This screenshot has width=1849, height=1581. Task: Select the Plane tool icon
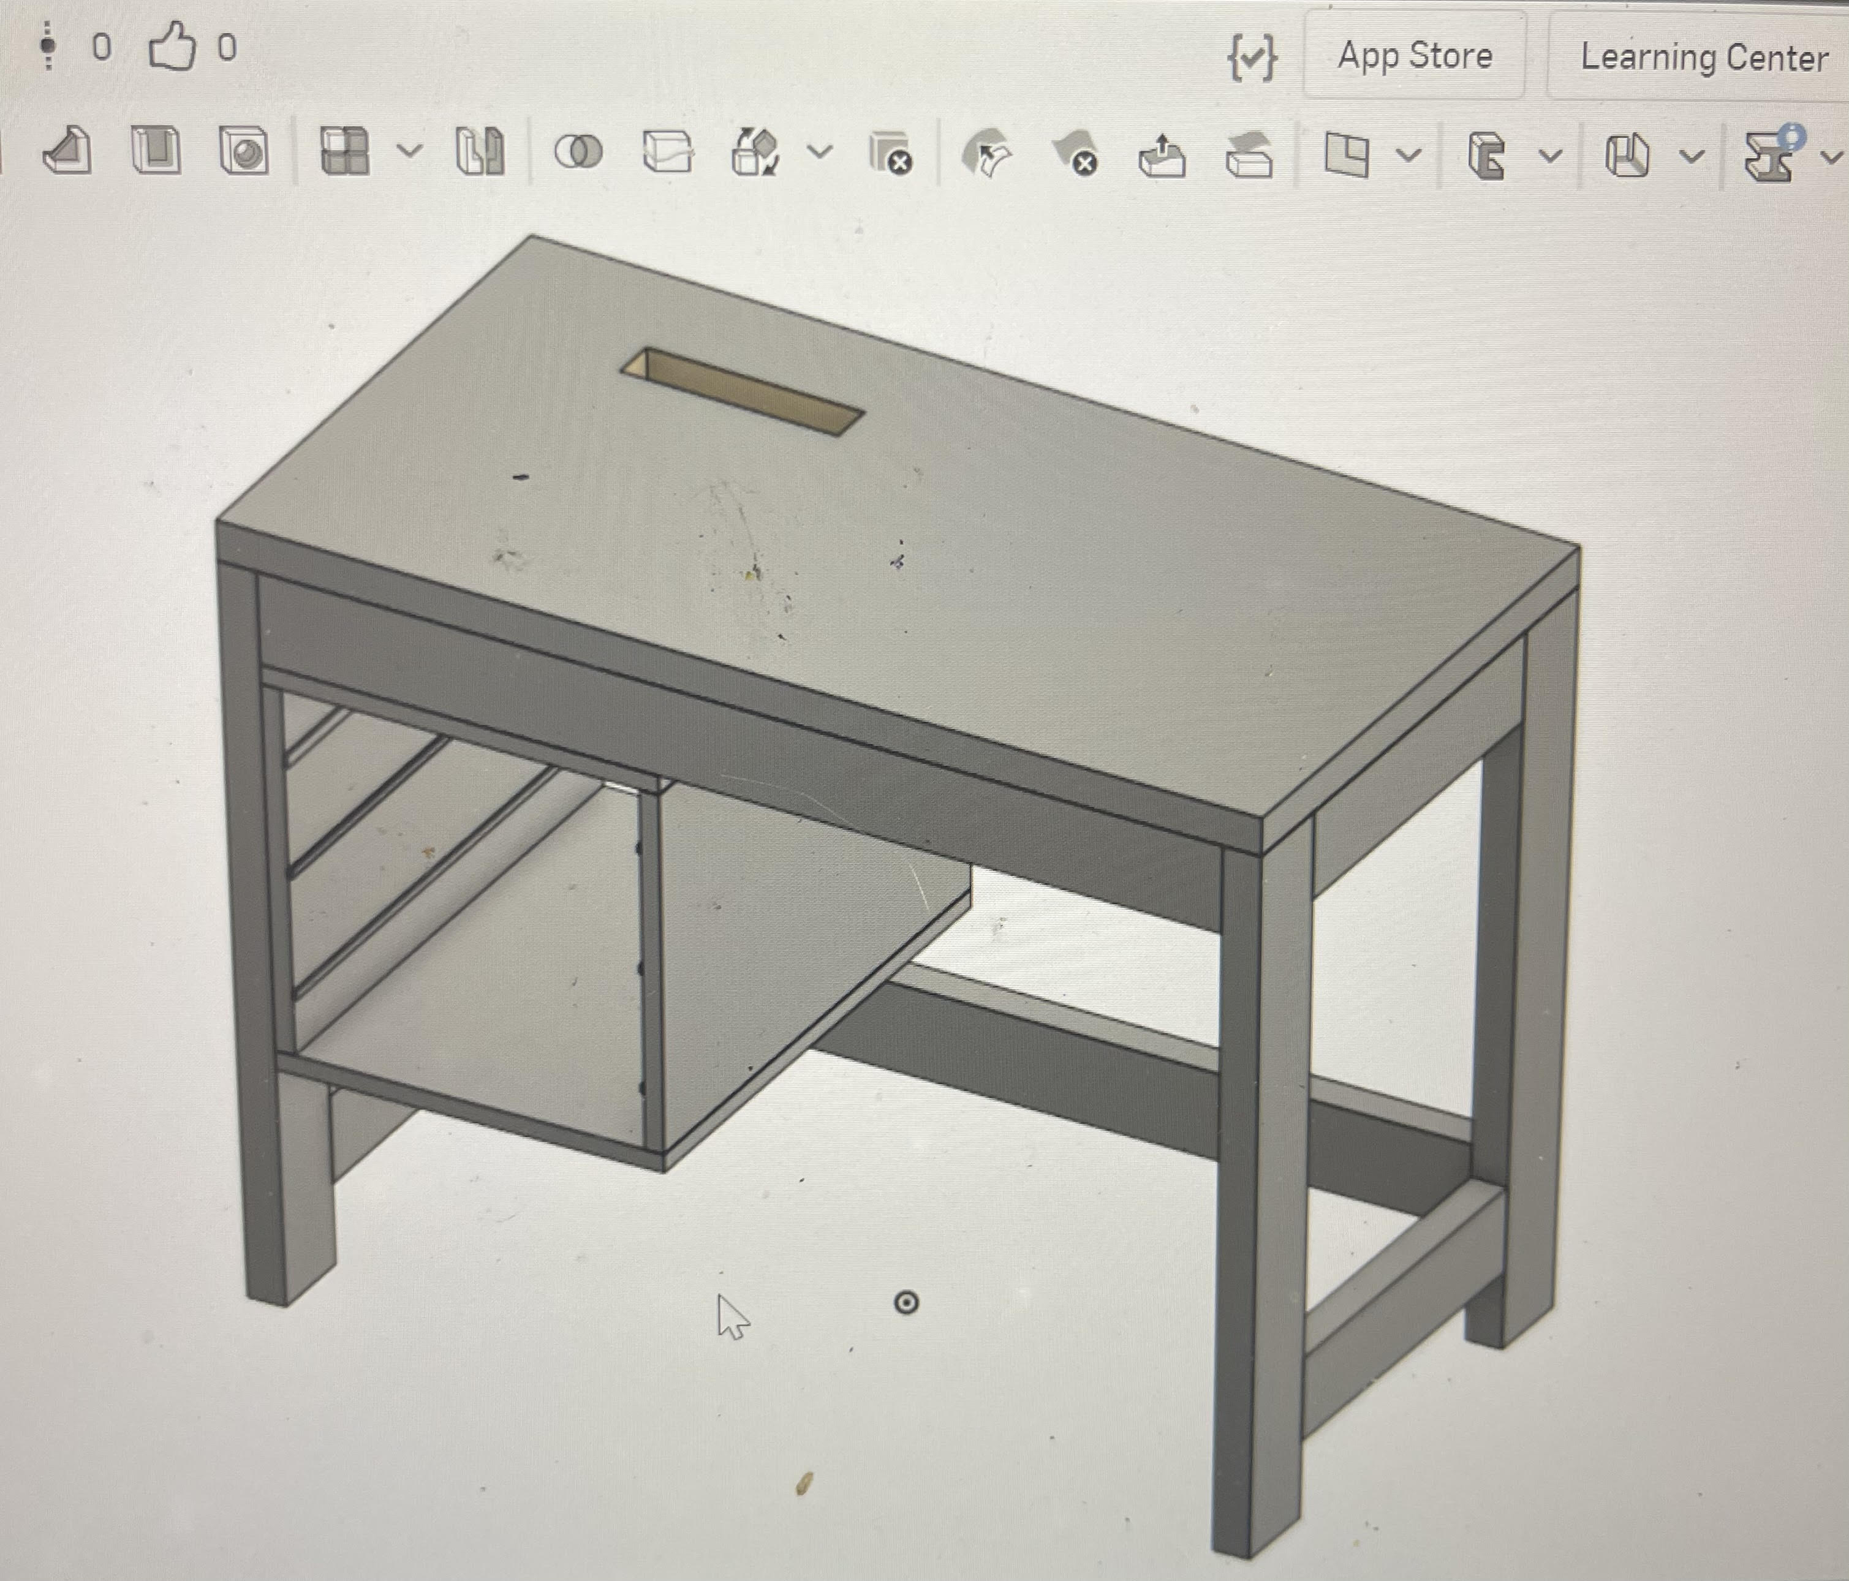click(1347, 155)
